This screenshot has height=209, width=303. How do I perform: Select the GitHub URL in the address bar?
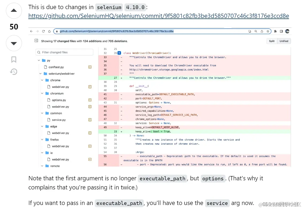(116, 31)
